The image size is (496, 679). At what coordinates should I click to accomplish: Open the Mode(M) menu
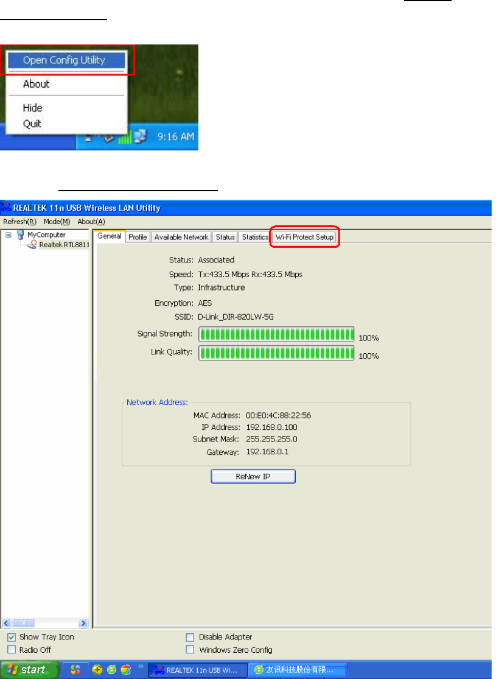coord(57,221)
